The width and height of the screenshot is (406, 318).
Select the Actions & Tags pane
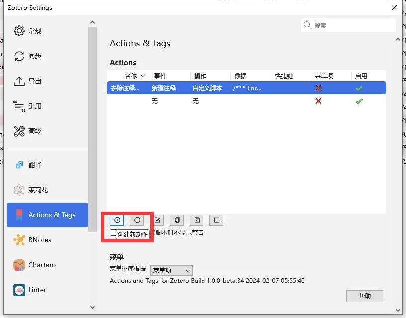click(47, 215)
